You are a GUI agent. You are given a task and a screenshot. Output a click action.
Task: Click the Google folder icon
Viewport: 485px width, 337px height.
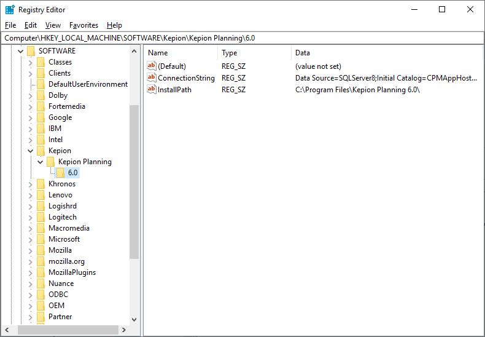[x=41, y=117]
